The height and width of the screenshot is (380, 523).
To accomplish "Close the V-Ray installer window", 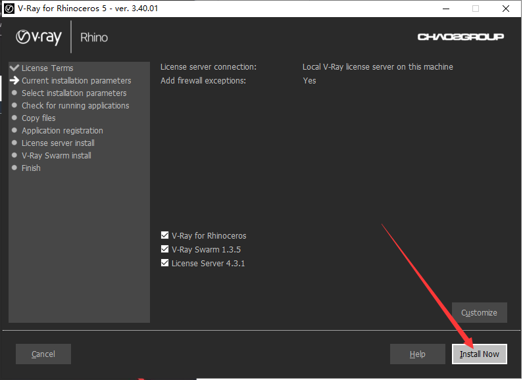I will click(506, 9).
